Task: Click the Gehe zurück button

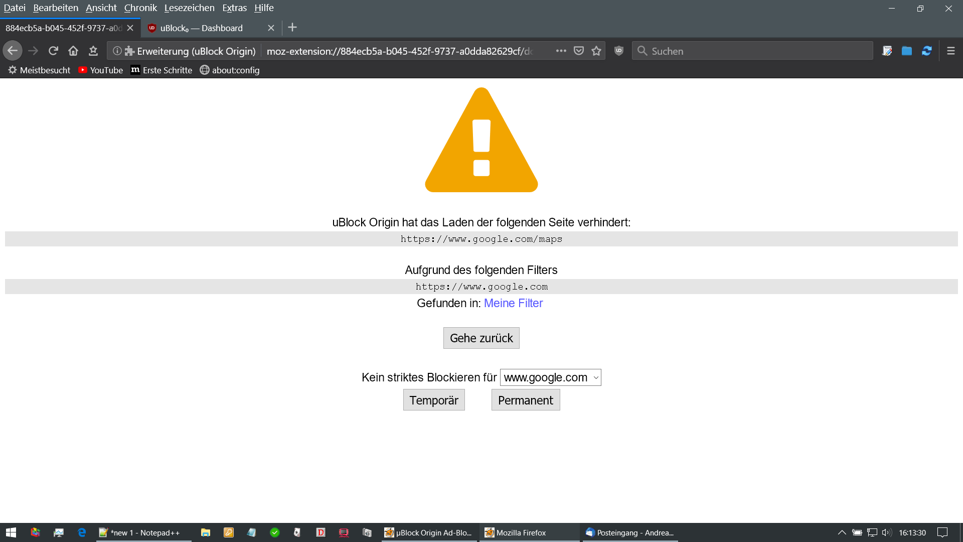Action: coord(481,338)
